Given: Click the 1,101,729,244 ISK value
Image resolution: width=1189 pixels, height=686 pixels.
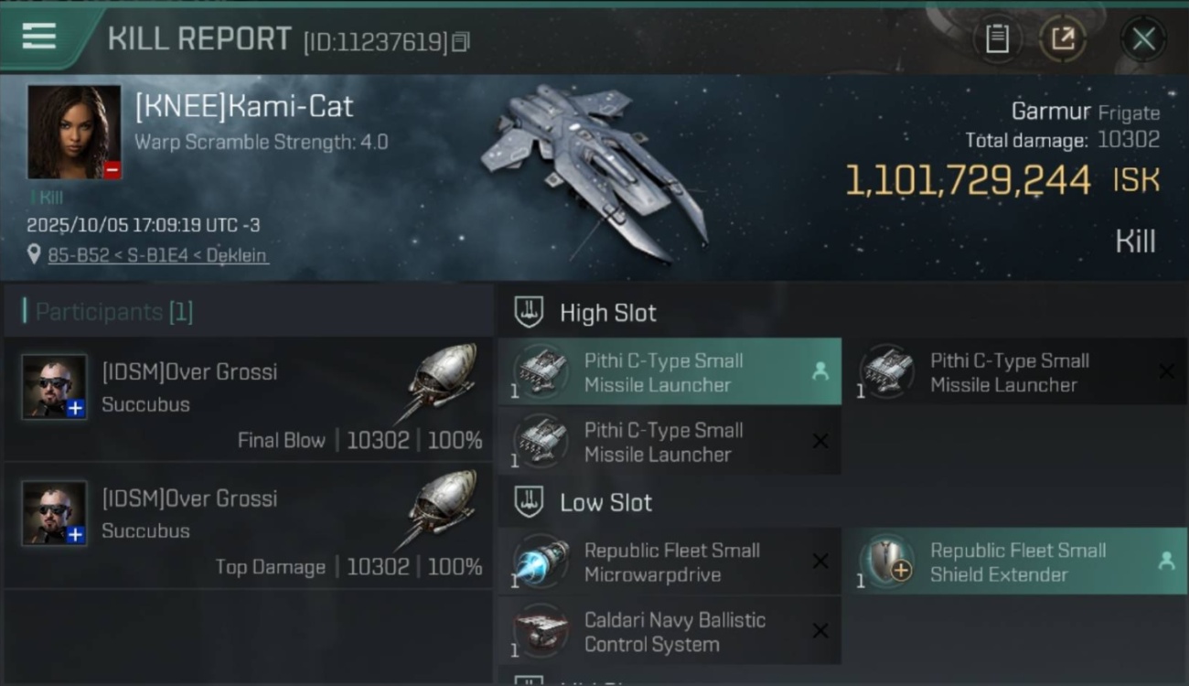Looking at the screenshot, I should coord(1002,181).
